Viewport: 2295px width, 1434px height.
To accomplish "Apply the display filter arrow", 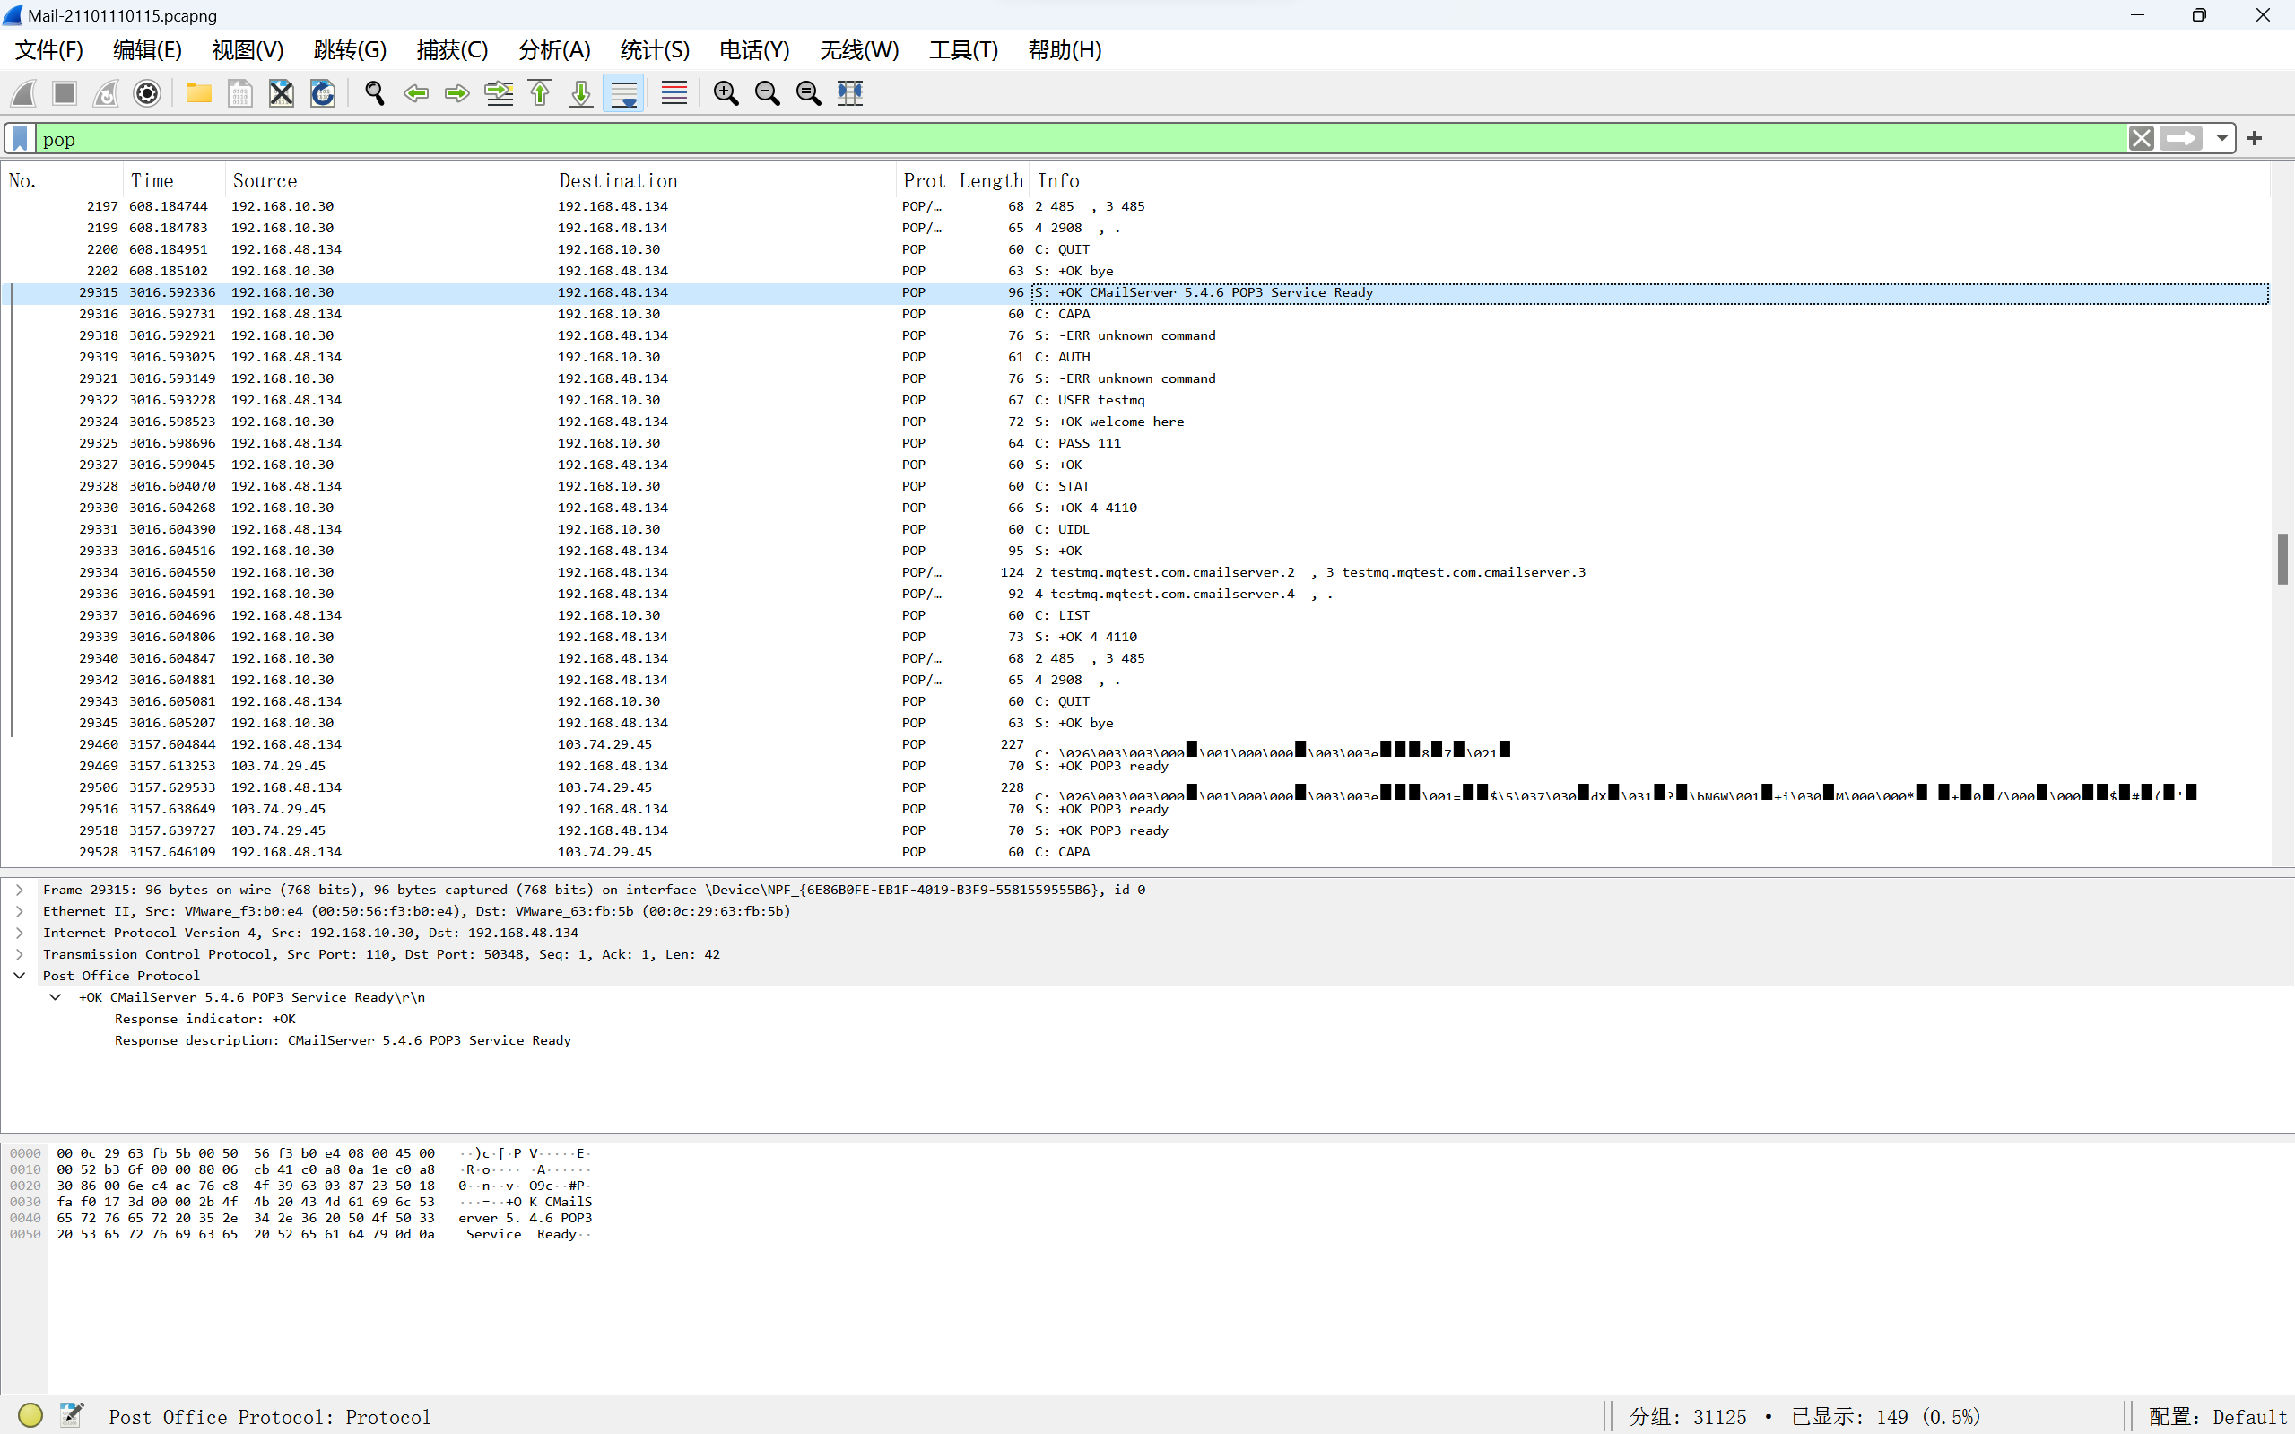I will tap(2181, 138).
